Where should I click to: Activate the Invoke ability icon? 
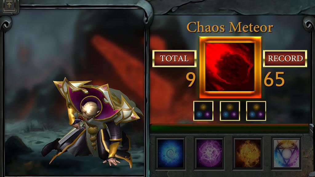[286, 153]
